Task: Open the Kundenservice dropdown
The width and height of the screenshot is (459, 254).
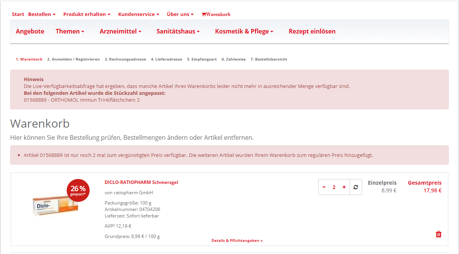Action: coord(138,14)
